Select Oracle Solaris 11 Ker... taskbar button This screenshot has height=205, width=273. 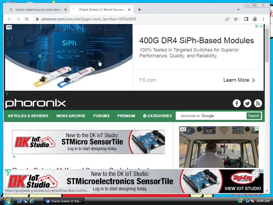click(64, 201)
